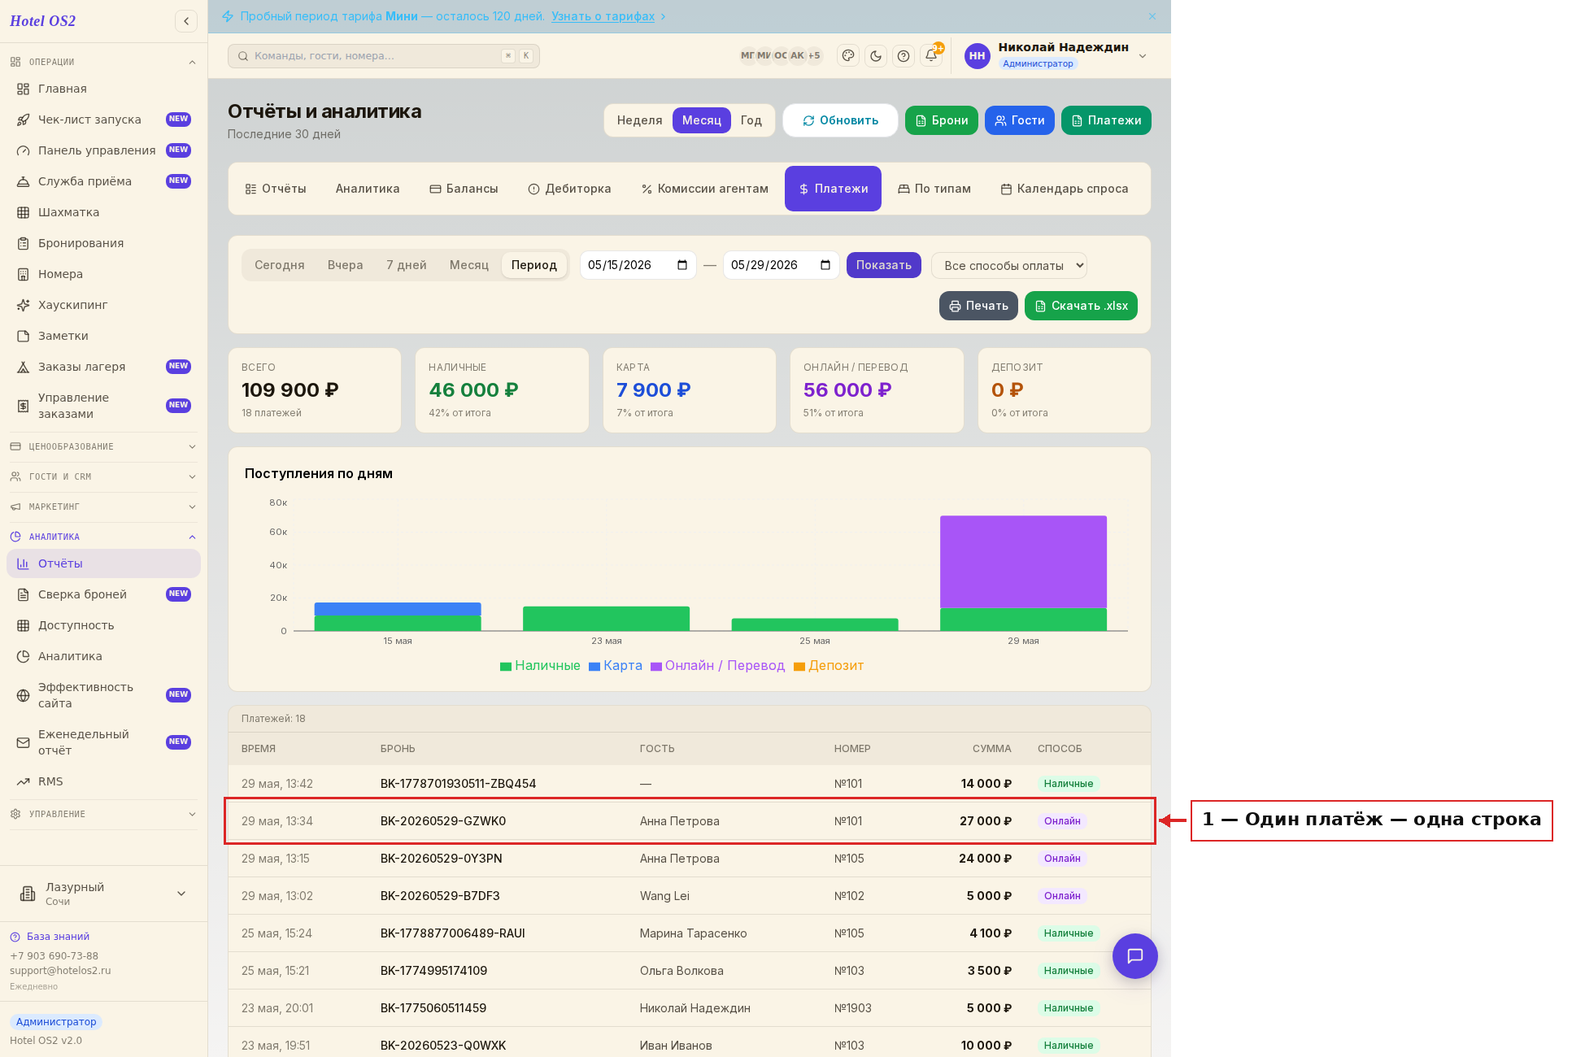Open Бронирования in the sidebar
The image size is (1572, 1057).
103,243
